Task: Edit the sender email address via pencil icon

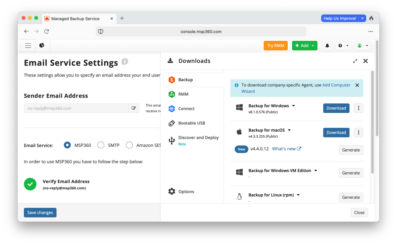Action: point(134,108)
